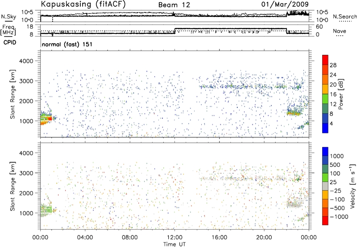
Task: Click the normal (fast) 151 text
Action: pos(67,44)
